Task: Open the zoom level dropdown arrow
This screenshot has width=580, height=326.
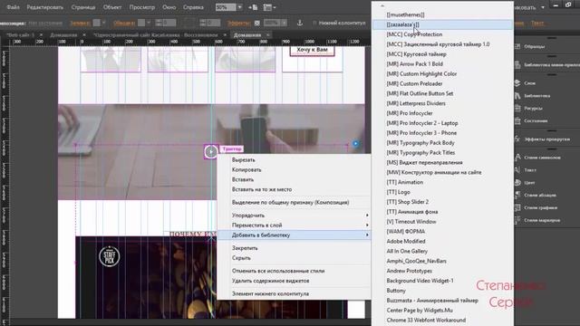Action: point(239,7)
